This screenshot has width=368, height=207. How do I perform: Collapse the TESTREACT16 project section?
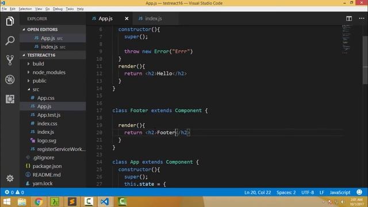point(24,55)
